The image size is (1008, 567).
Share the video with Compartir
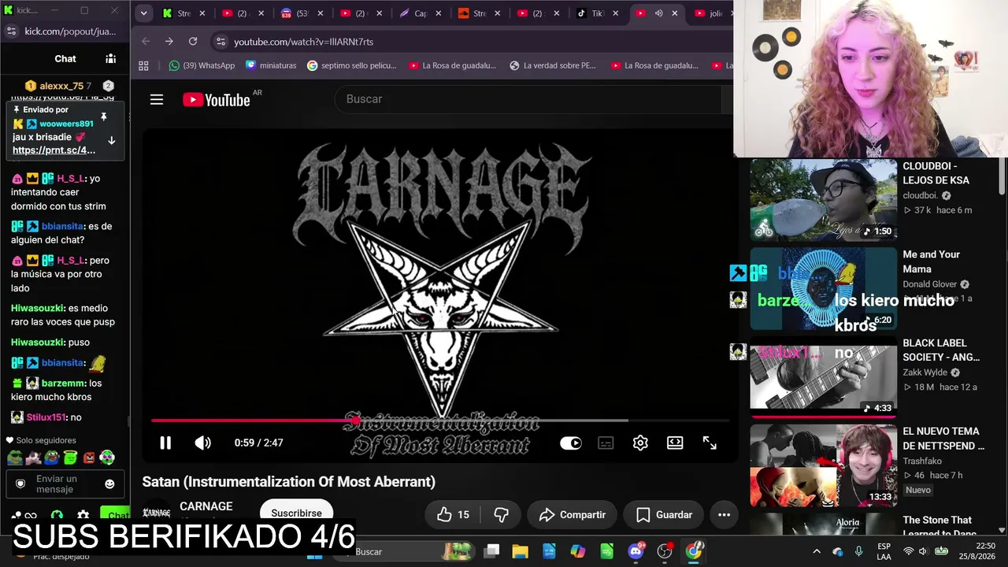pyautogui.click(x=573, y=515)
